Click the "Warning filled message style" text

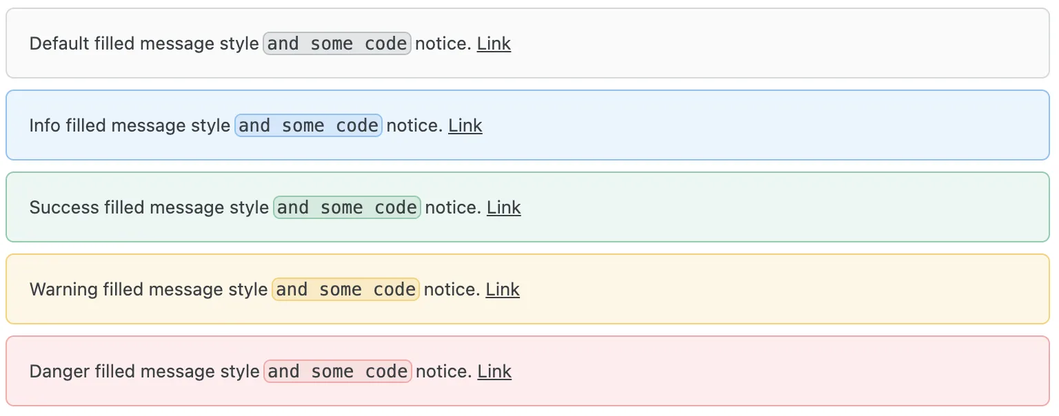[148, 289]
